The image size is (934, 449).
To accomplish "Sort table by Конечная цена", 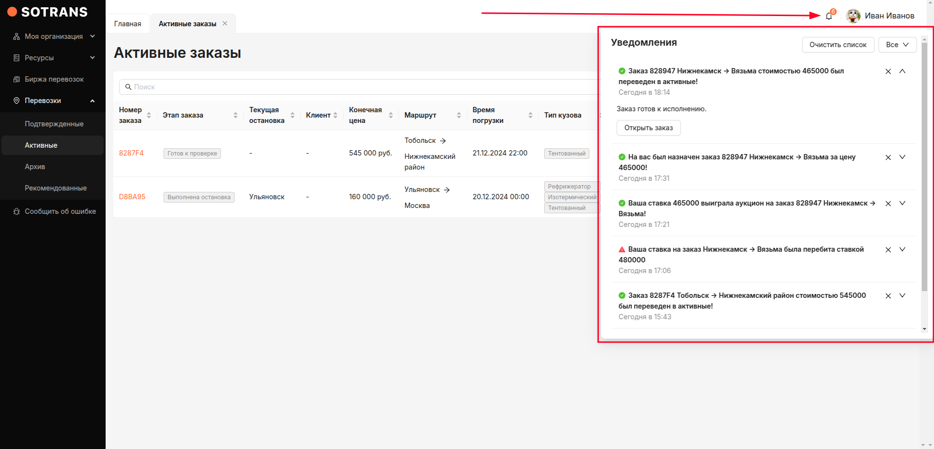I will 390,115.
